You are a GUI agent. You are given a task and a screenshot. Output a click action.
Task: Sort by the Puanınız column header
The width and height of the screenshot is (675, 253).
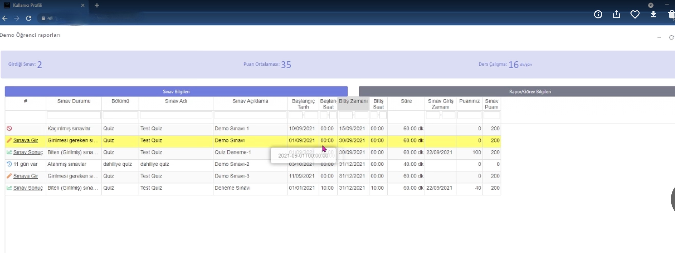[x=469, y=101]
